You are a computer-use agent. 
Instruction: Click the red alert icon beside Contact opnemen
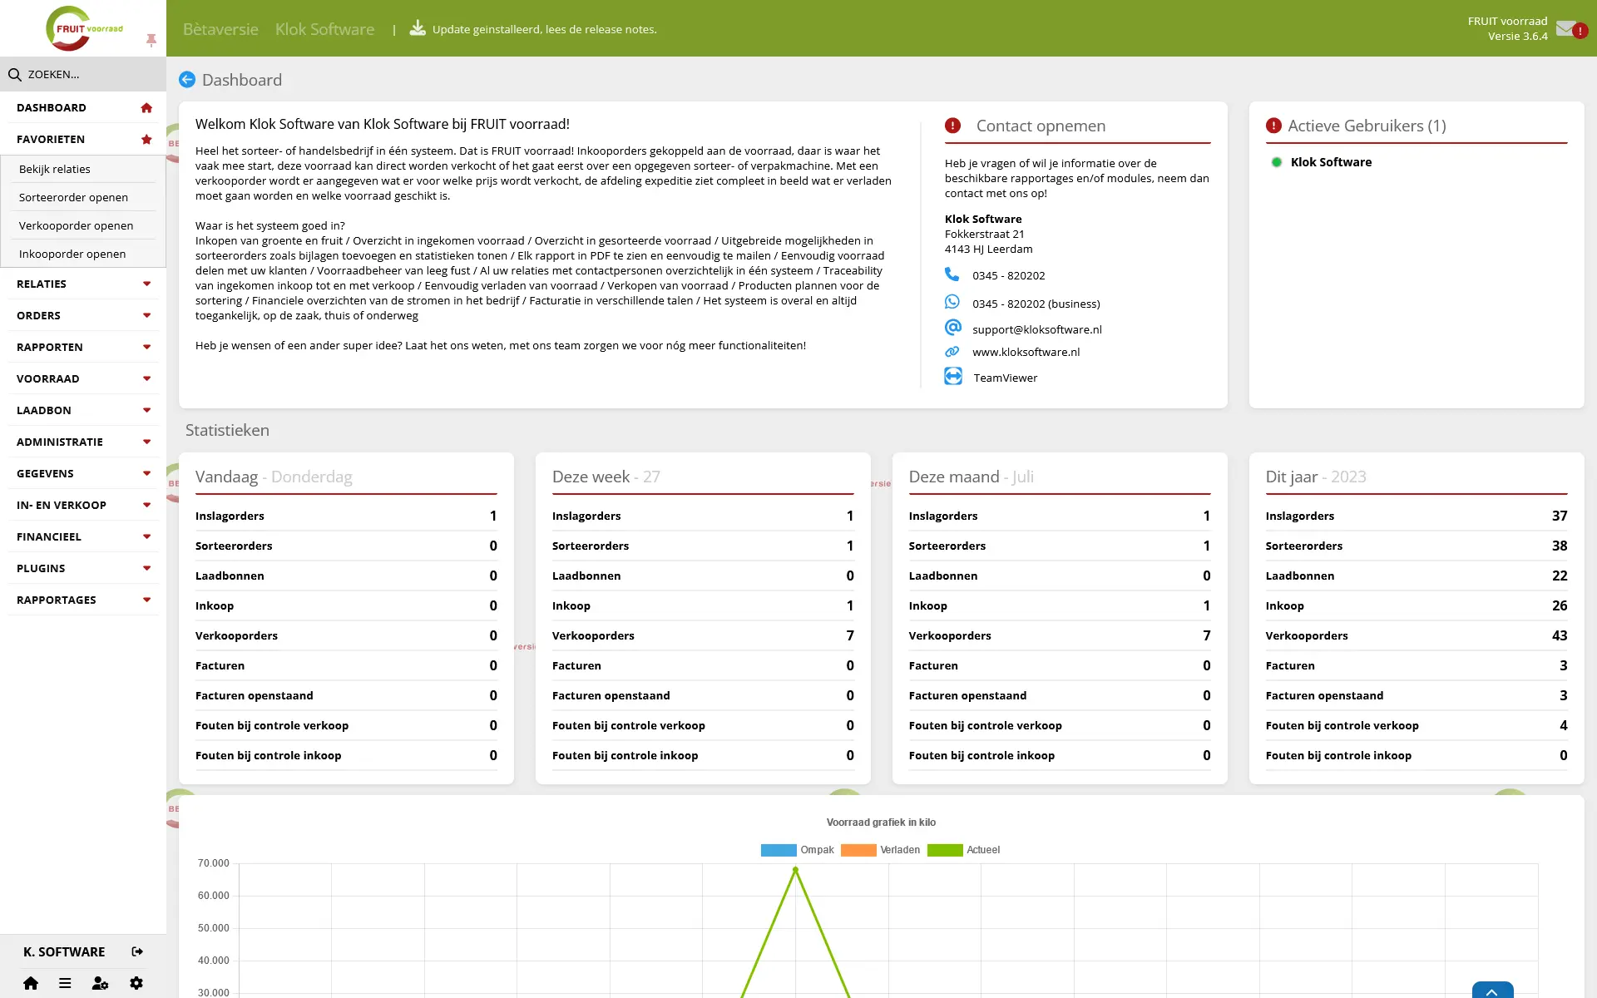953,126
